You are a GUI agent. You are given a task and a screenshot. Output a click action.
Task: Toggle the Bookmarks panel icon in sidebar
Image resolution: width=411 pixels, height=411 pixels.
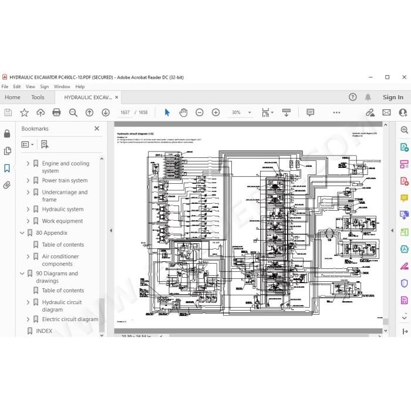point(7,169)
